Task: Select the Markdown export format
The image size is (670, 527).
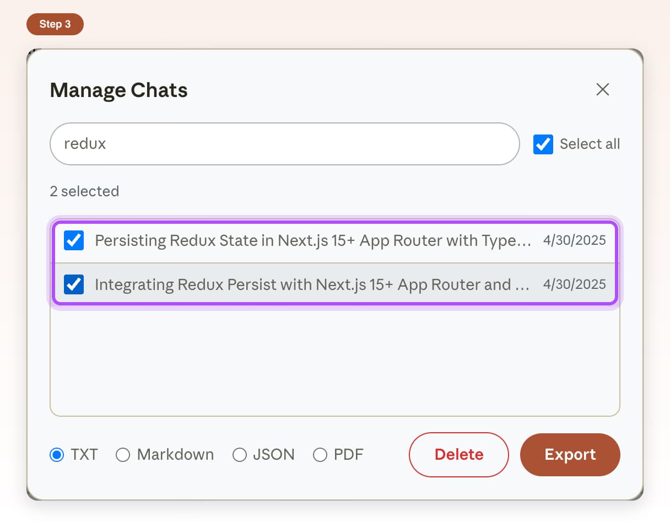Action: coord(123,455)
